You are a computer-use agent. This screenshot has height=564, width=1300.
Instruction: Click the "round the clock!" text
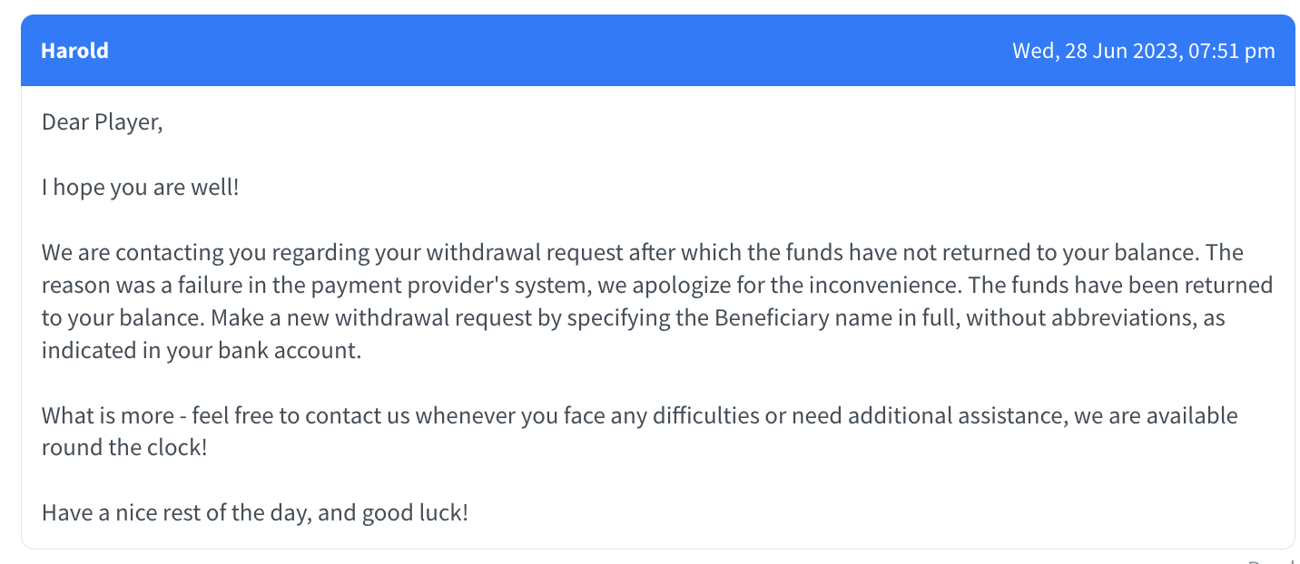coord(124,448)
